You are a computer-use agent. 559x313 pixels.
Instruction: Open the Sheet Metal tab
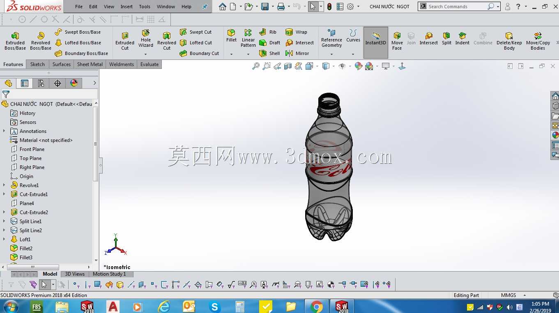coord(90,64)
